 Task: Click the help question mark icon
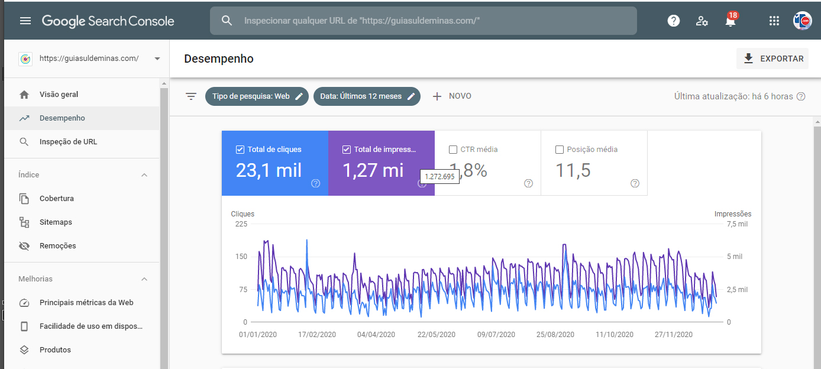(x=674, y=21)
